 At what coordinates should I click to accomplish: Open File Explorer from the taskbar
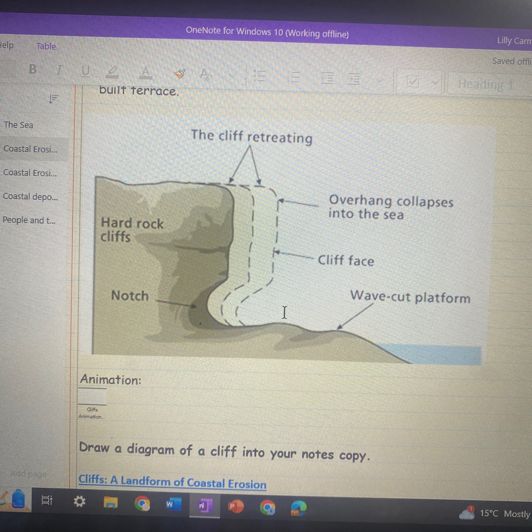tap(110, 502)
